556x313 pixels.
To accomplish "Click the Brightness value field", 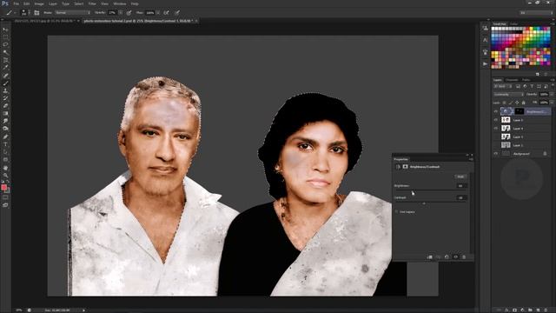I will point(460,186).
